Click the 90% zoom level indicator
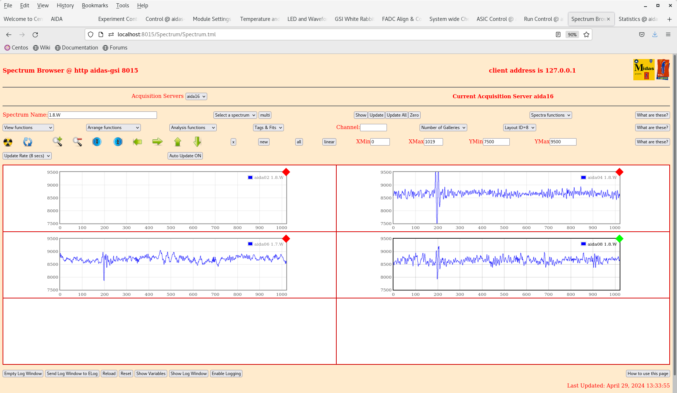The height and width of the screenshot is (393, 677). 572,34
